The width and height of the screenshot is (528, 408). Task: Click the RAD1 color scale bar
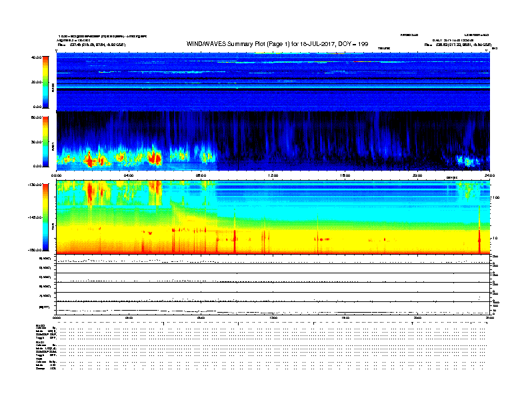45,142
